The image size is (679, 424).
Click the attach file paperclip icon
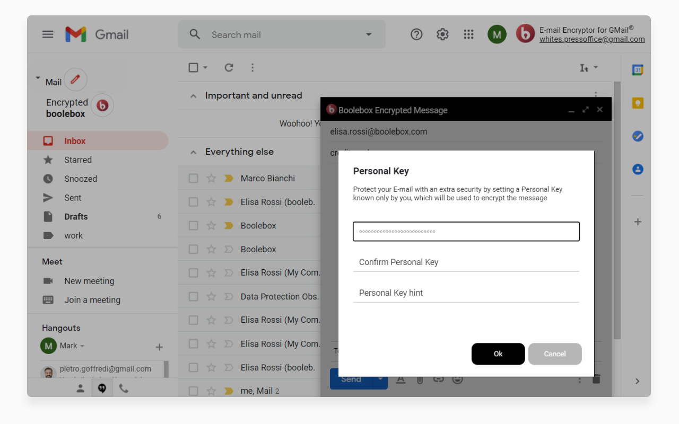(420, 379)
